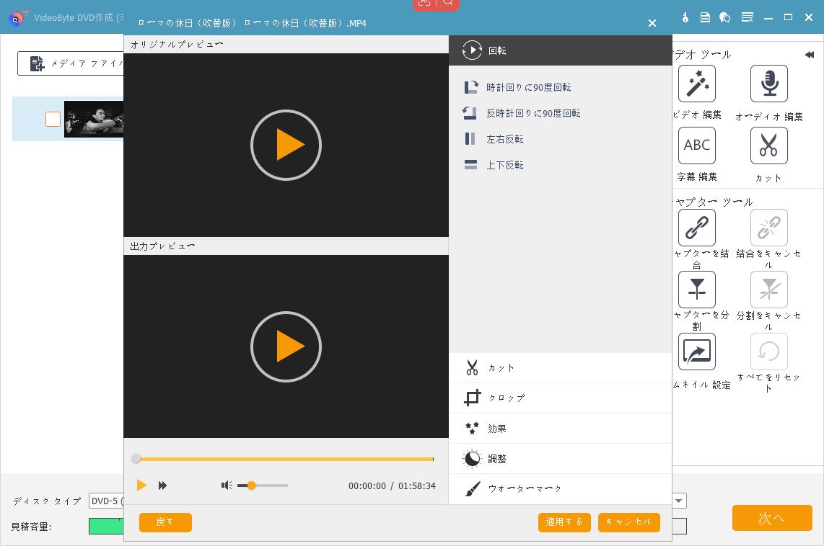Select the 字幕編集 subtitle editing tool
Viewport: 824px width, 546px height.
[697, 146]
